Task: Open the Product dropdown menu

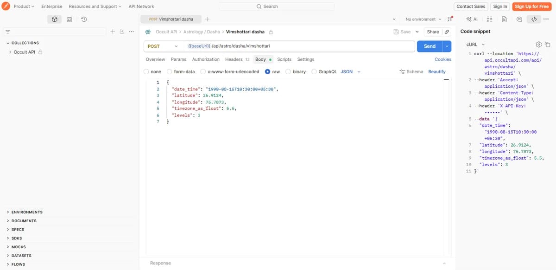Action: [x=24, y=6]
